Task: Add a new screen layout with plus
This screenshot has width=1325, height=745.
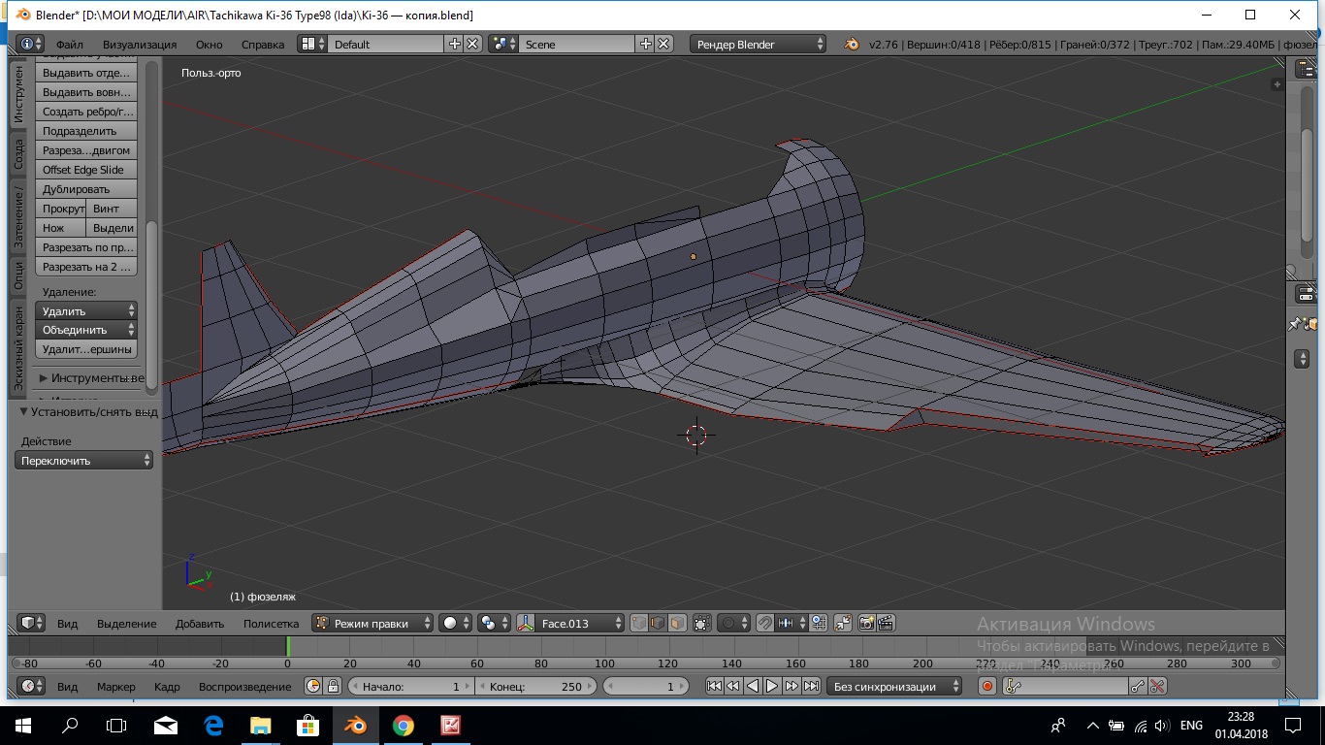Action: (x=454, y=45)
